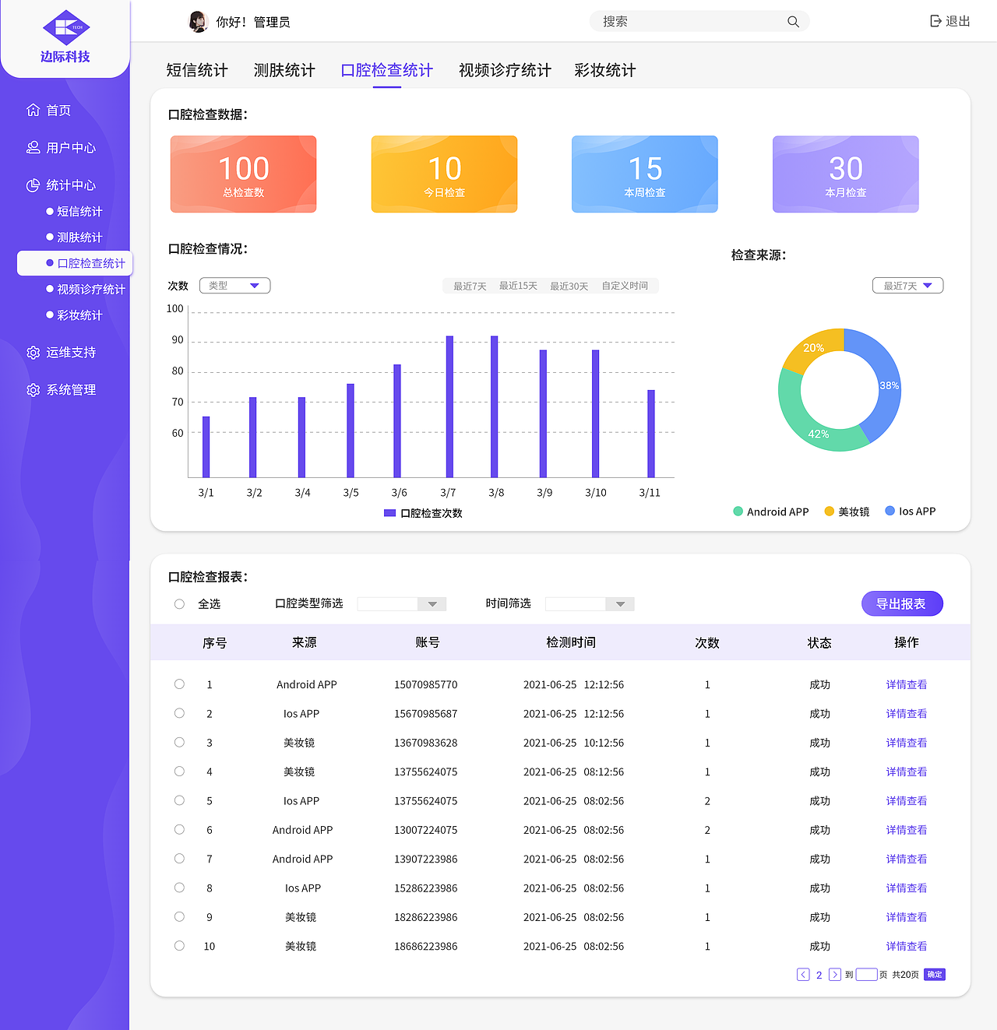Open the 视频诊疗统计 tab

pyautogui.click(x=504, y=70)
